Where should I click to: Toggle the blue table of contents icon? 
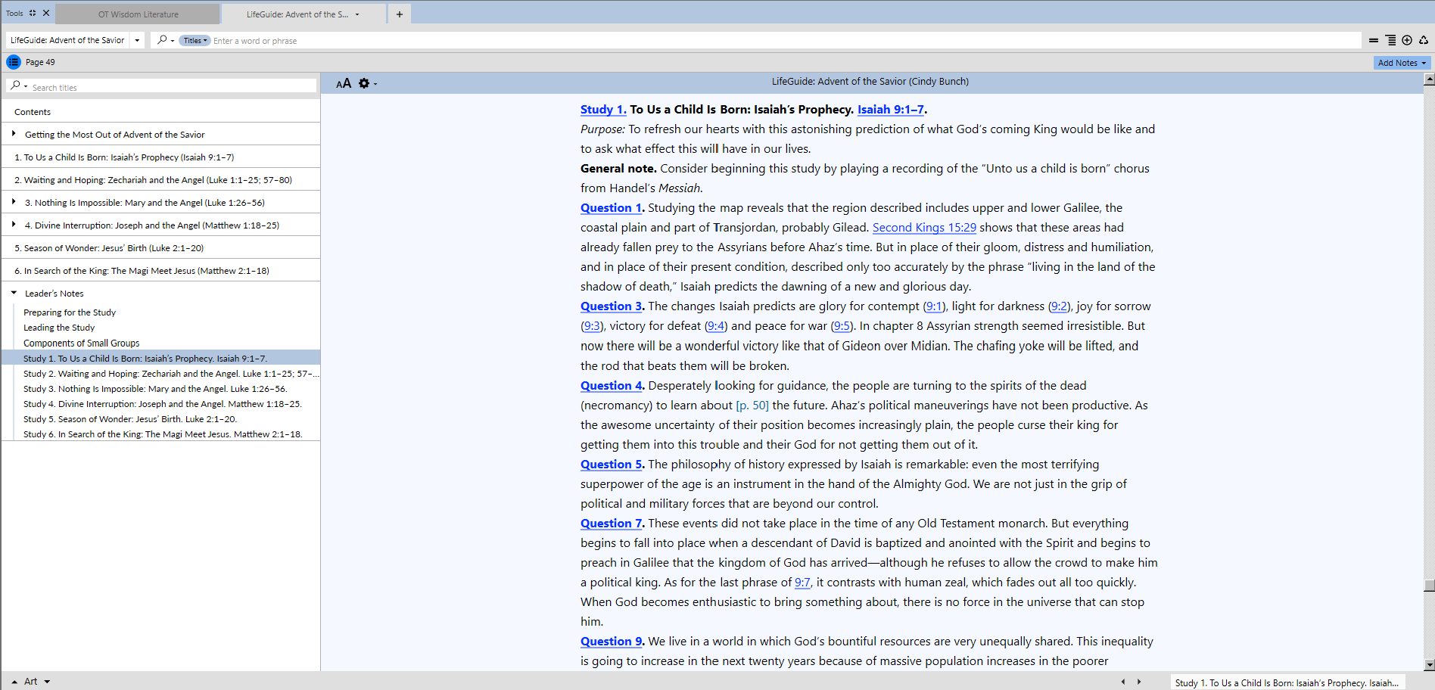point(14,62)
